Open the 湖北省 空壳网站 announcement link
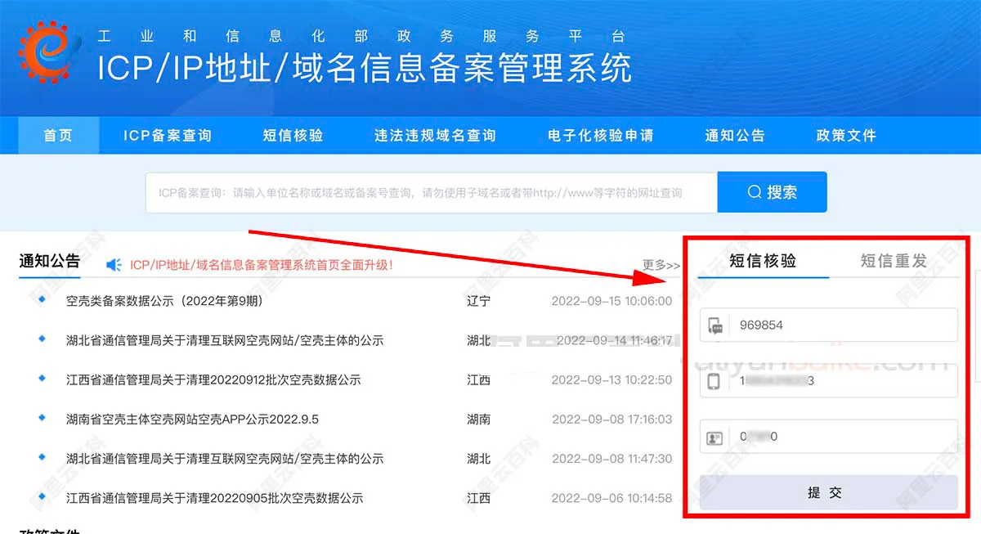This screenshot has height=534, width=981. coord(225,340)
